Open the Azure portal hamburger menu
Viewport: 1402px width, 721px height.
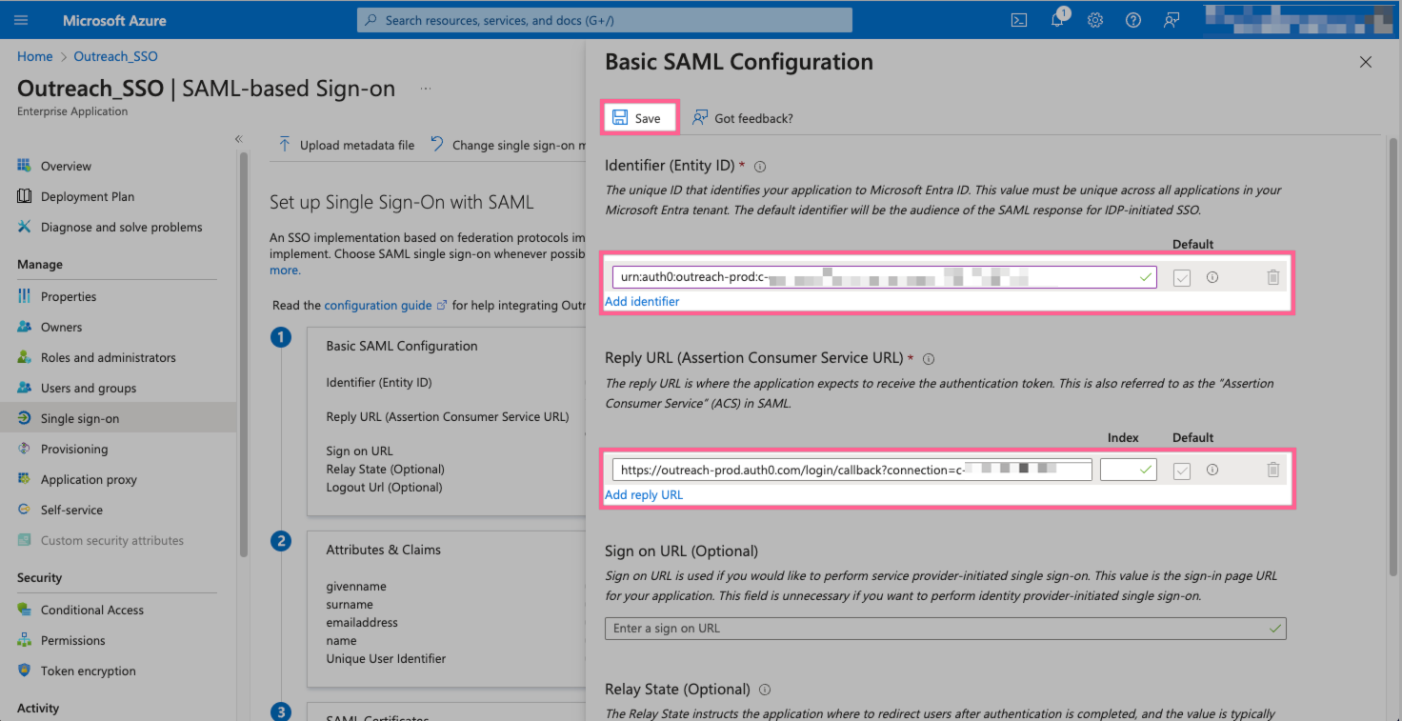(22, 20)
